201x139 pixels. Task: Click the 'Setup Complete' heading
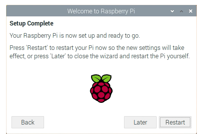pyautogui.click(x=31, y=24)
